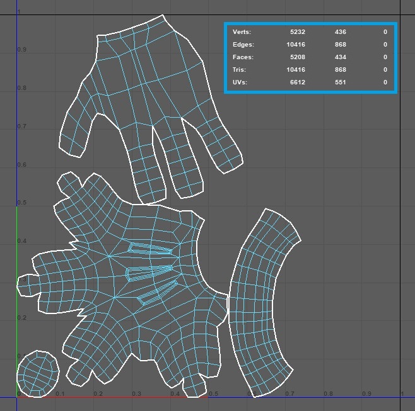Click the 868 value in Edges row
The image size is (415, 411).
pos(341,45)
